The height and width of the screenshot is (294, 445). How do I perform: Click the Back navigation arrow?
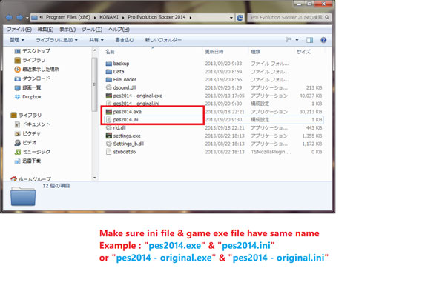pyautogui.click(x=9, y=18)
